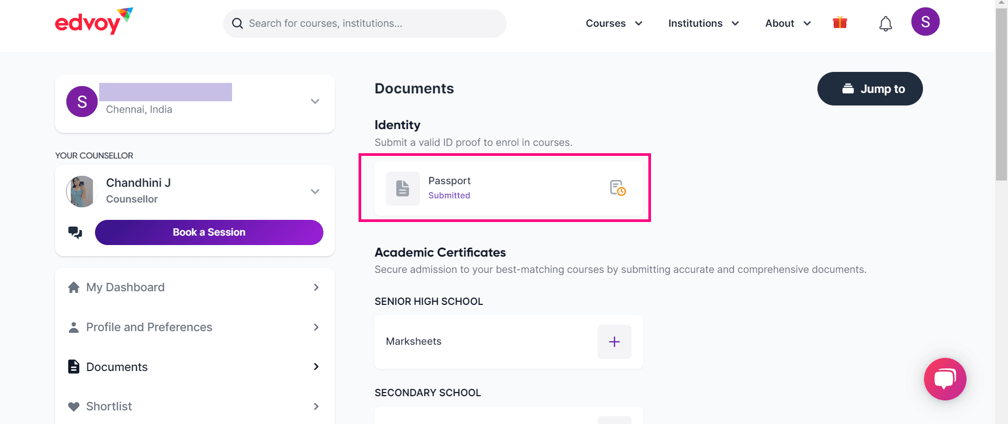Screen dimensions: 1008x424
Task: Open the gift rewards icon
Action: [840, 23]
